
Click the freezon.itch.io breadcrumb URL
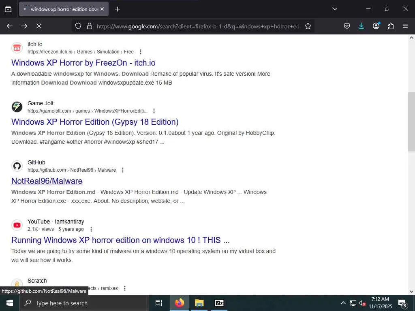point(81,52)
